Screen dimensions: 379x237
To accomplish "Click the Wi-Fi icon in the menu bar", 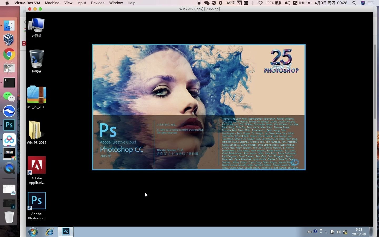I will coord(260,3).
